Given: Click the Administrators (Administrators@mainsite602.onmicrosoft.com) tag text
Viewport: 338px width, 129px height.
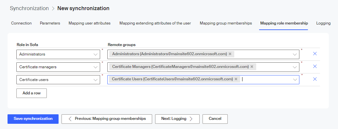Looking at the screenshot, I should [x=169, y=54].
